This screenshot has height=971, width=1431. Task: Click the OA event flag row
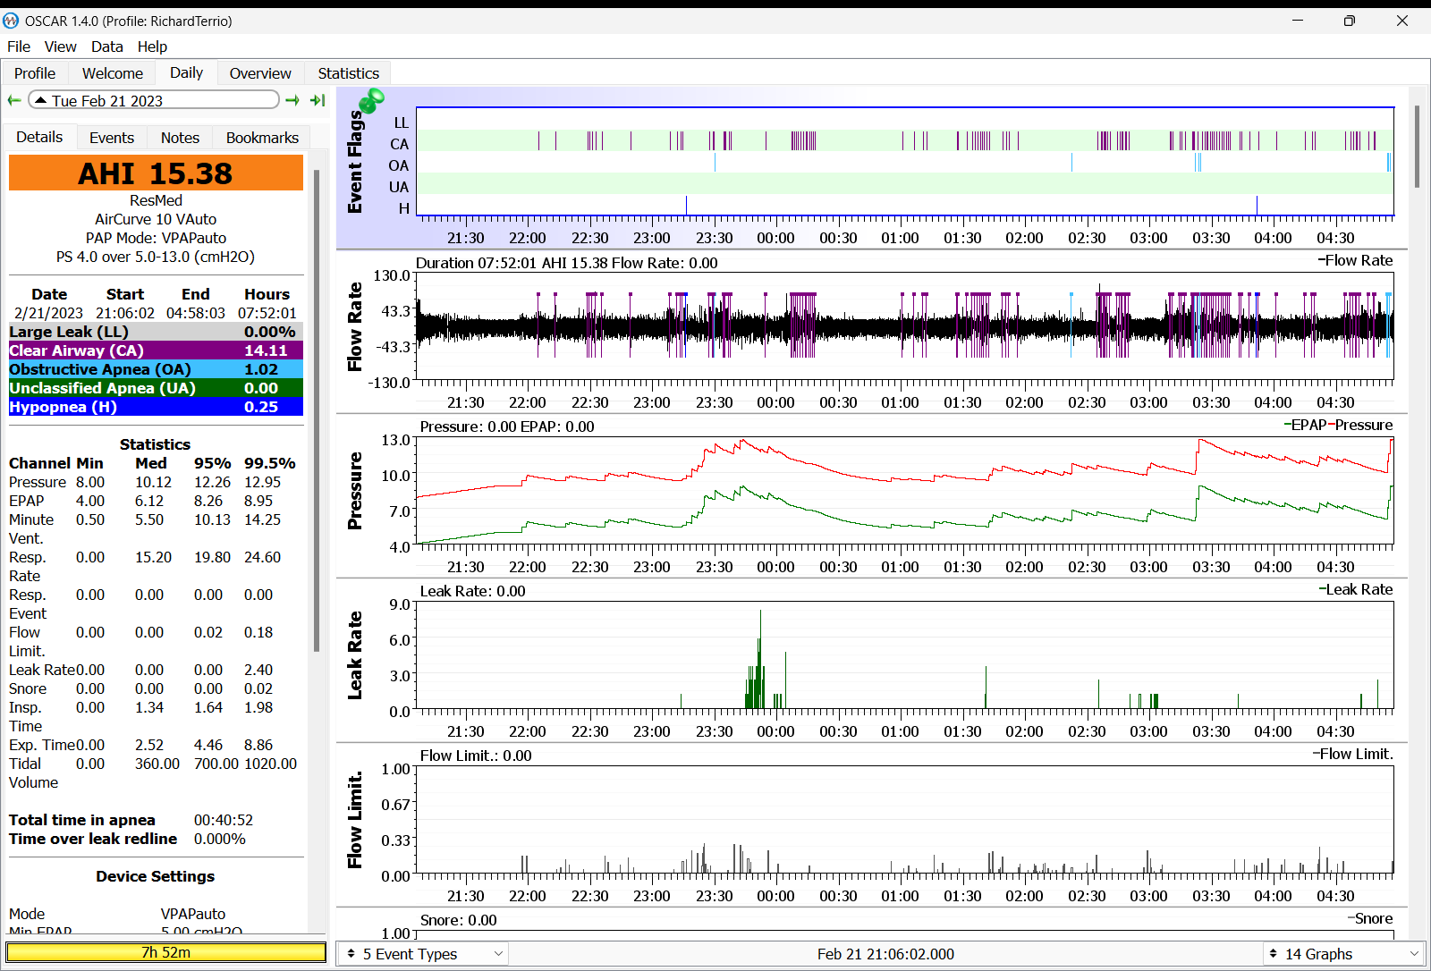coord(905,162)
